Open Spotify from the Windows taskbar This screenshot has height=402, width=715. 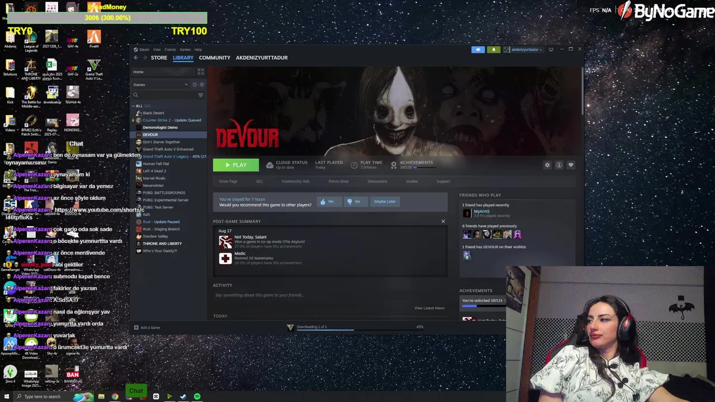click(197, 396)
